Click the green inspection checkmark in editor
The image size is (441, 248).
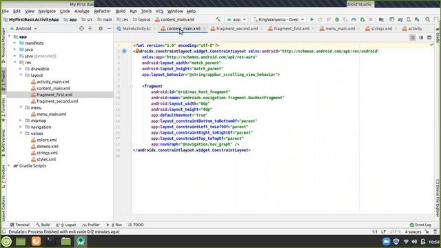[x=432, y=44]
